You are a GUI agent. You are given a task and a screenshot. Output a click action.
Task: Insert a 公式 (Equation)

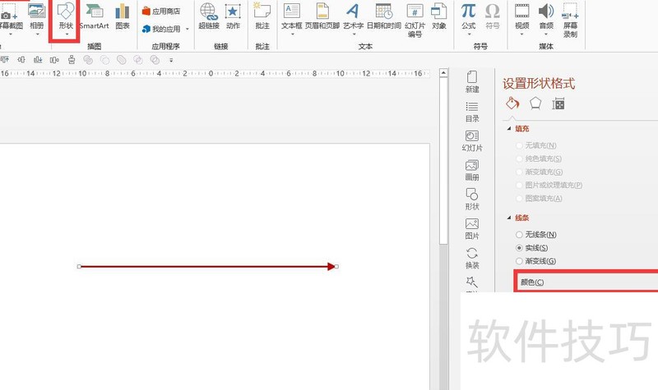tap(468, 17)
